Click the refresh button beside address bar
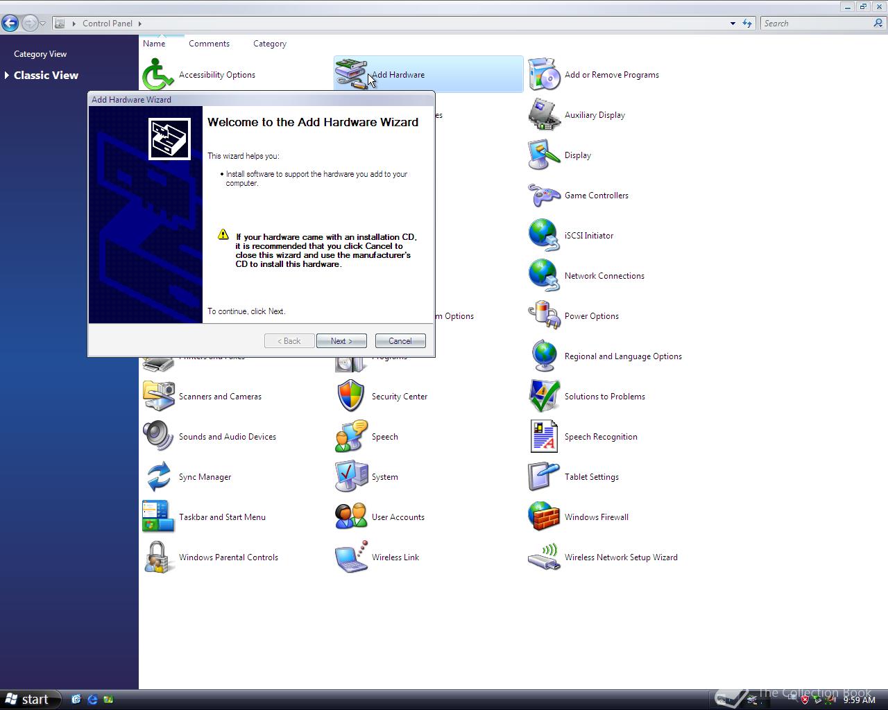This screenshot has height=710, width=888. point(747,24)
